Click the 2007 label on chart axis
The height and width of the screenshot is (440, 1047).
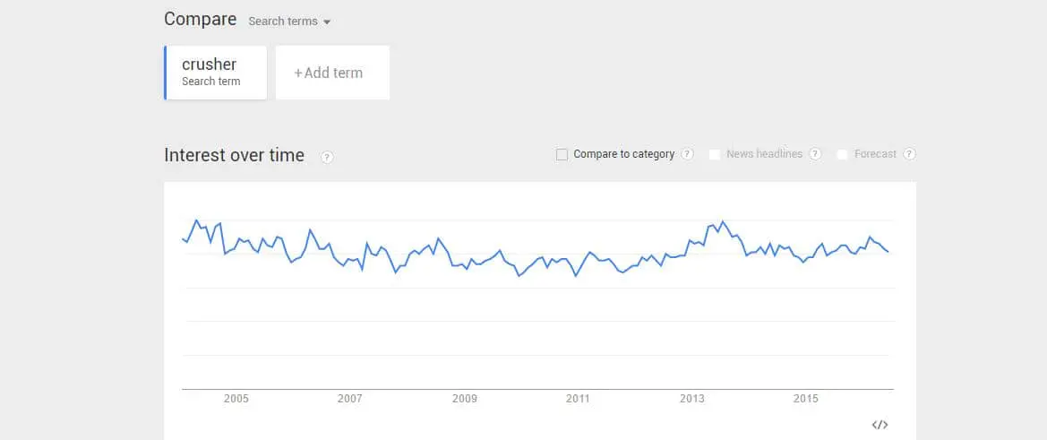350,400
